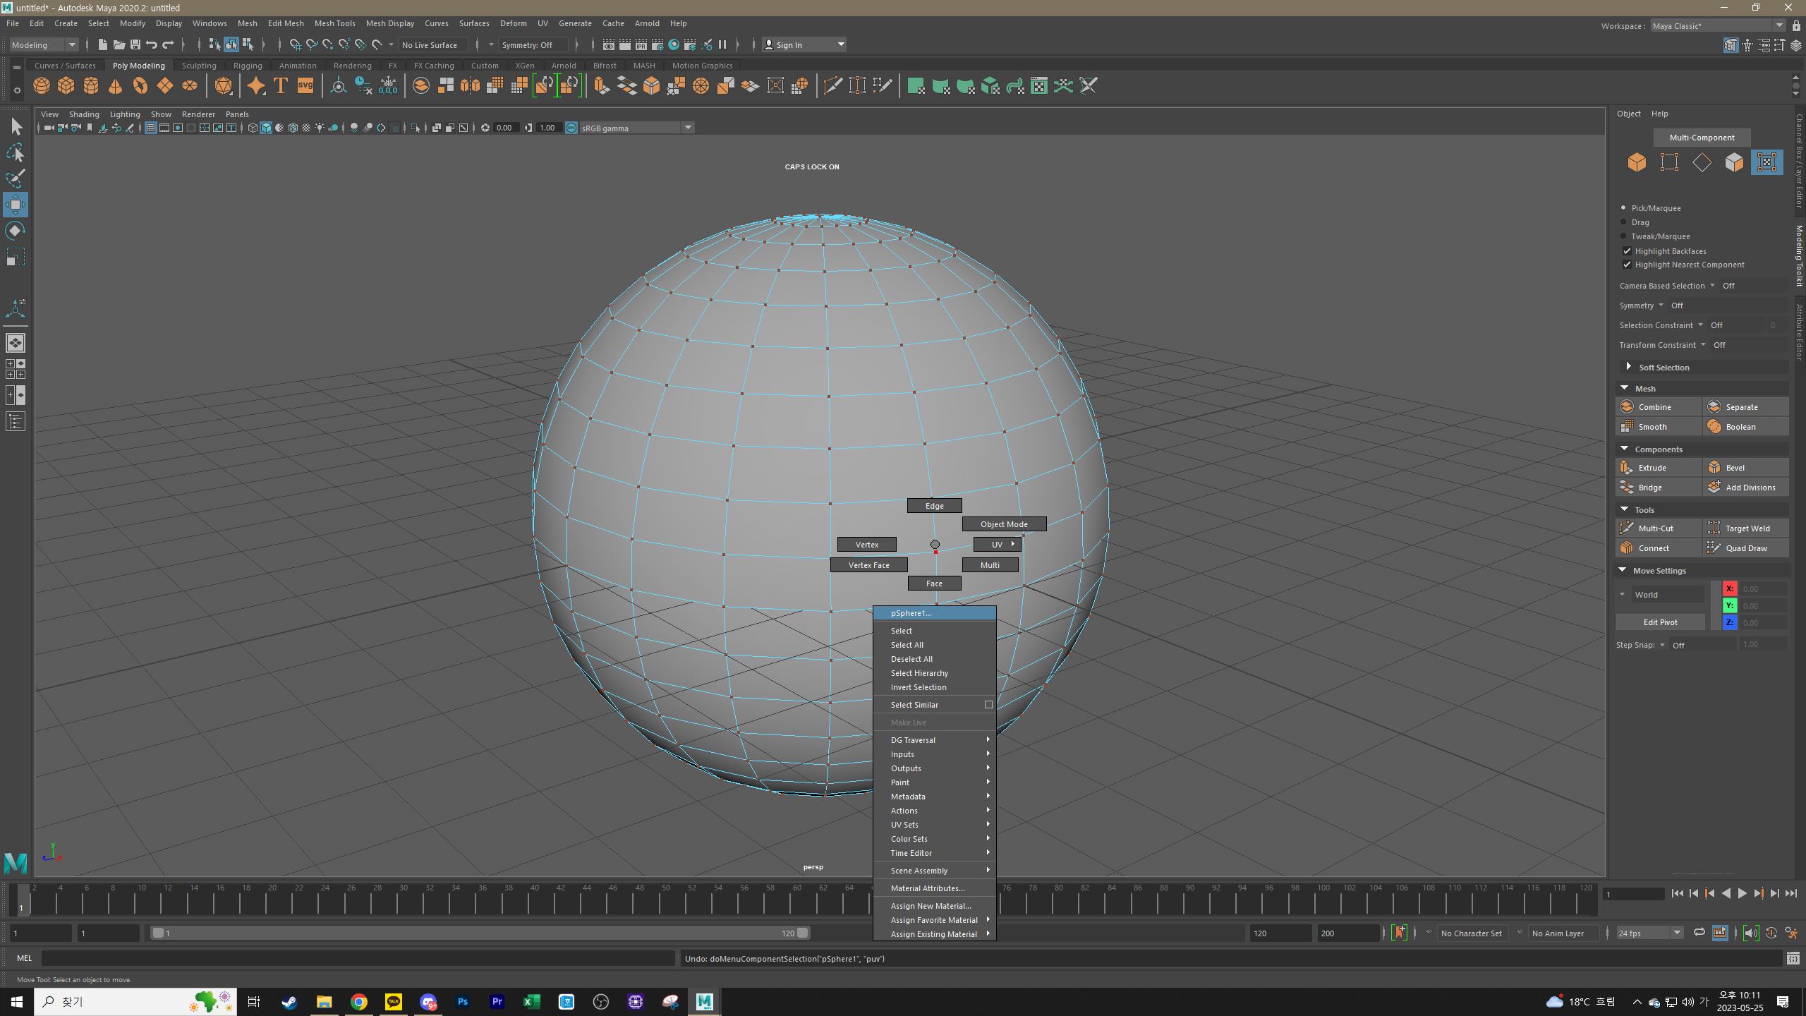The height and width of the screenshot is (1016, 1806).
Task: Click the Extrude button
Action: point(1658,468)
